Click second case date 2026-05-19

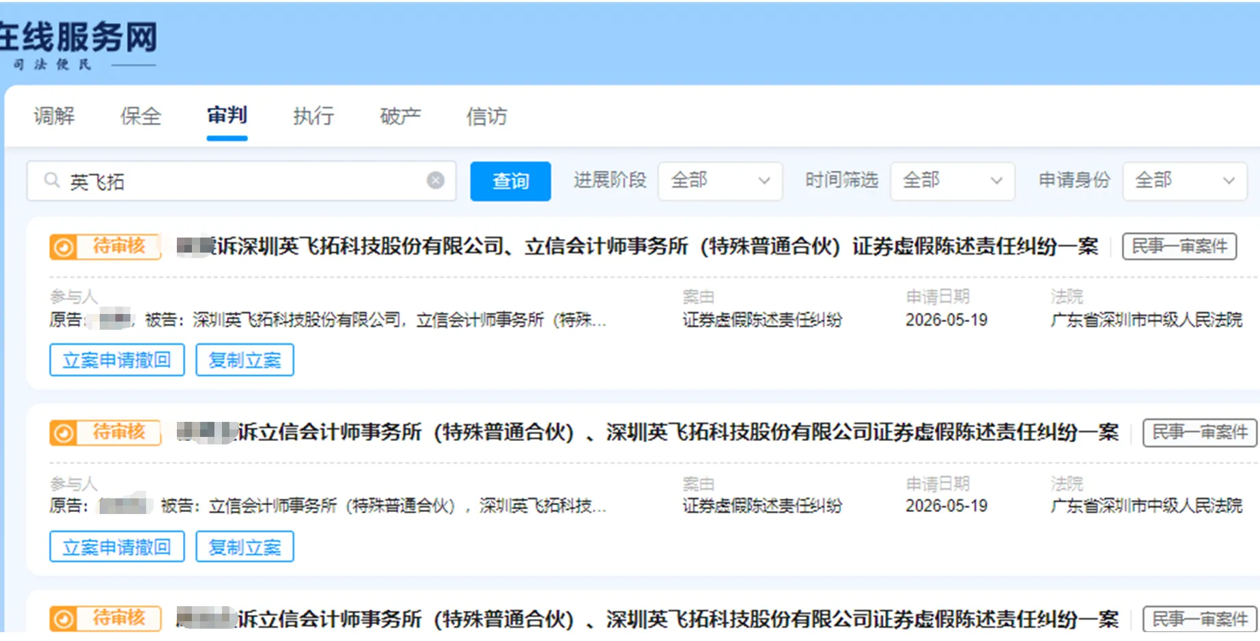(x=947, y=506)
